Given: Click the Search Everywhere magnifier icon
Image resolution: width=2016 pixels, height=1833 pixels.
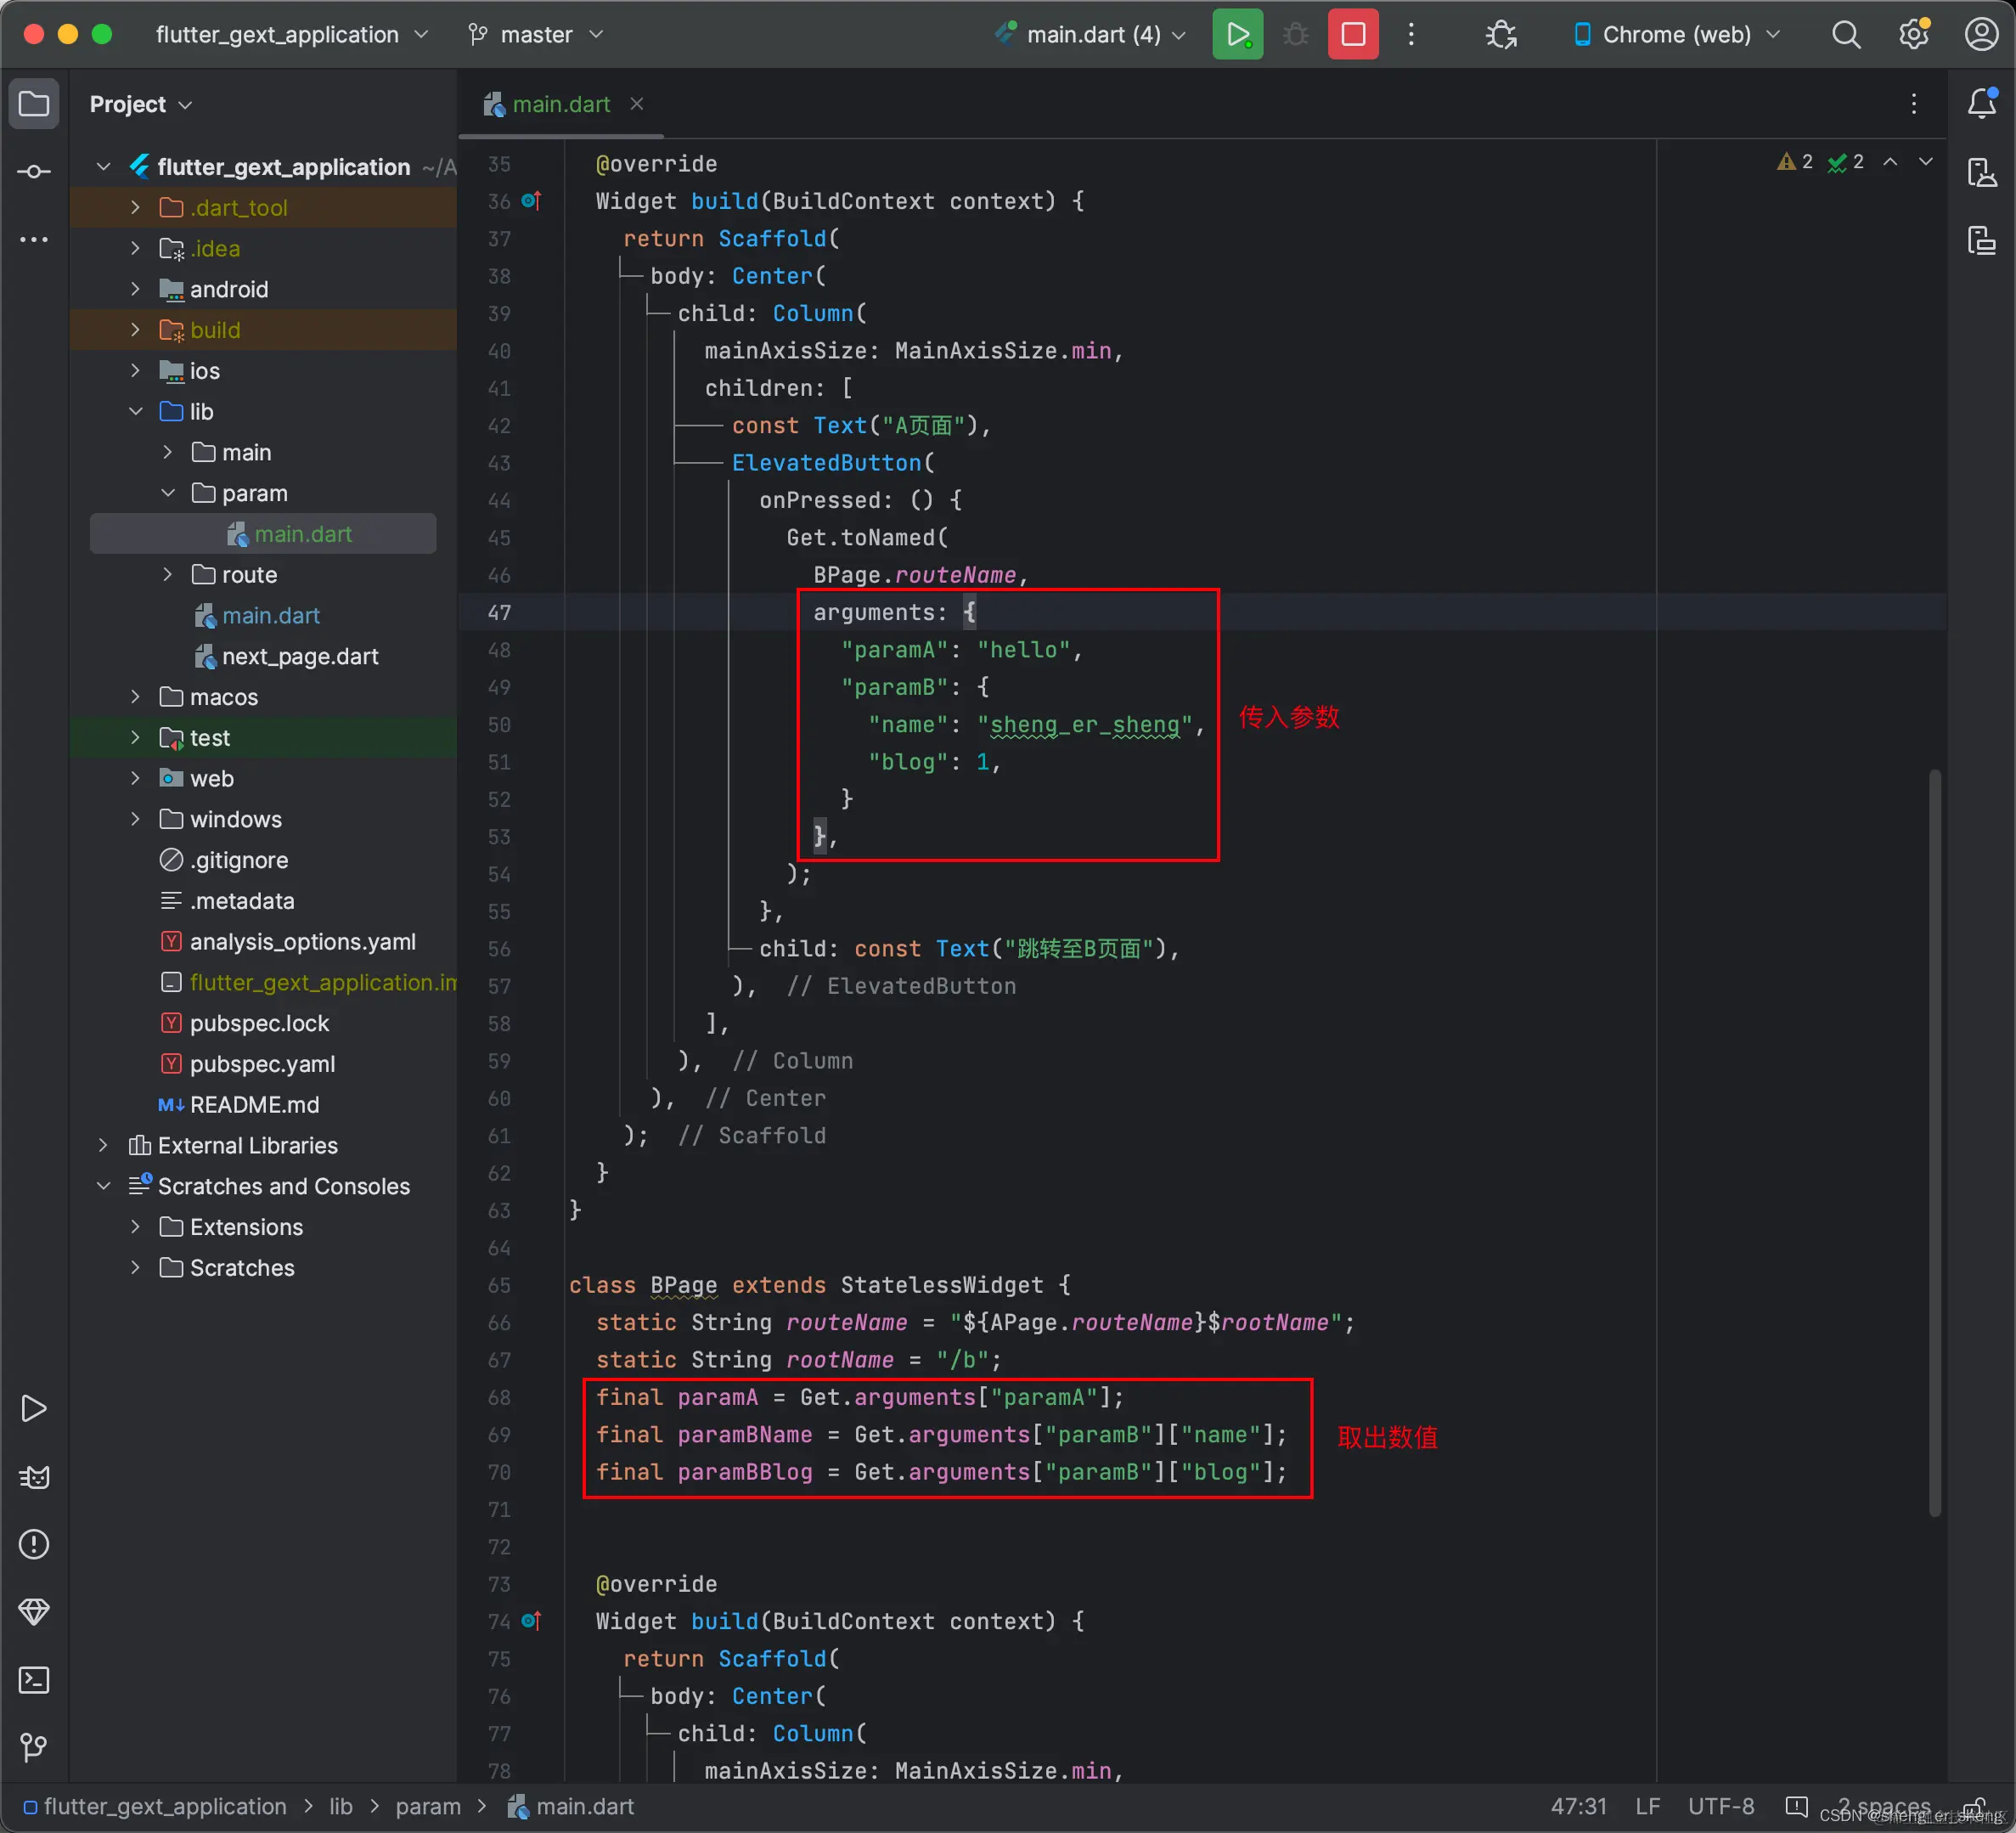Looking at the screenshot, I should (x=1846, y=35).
